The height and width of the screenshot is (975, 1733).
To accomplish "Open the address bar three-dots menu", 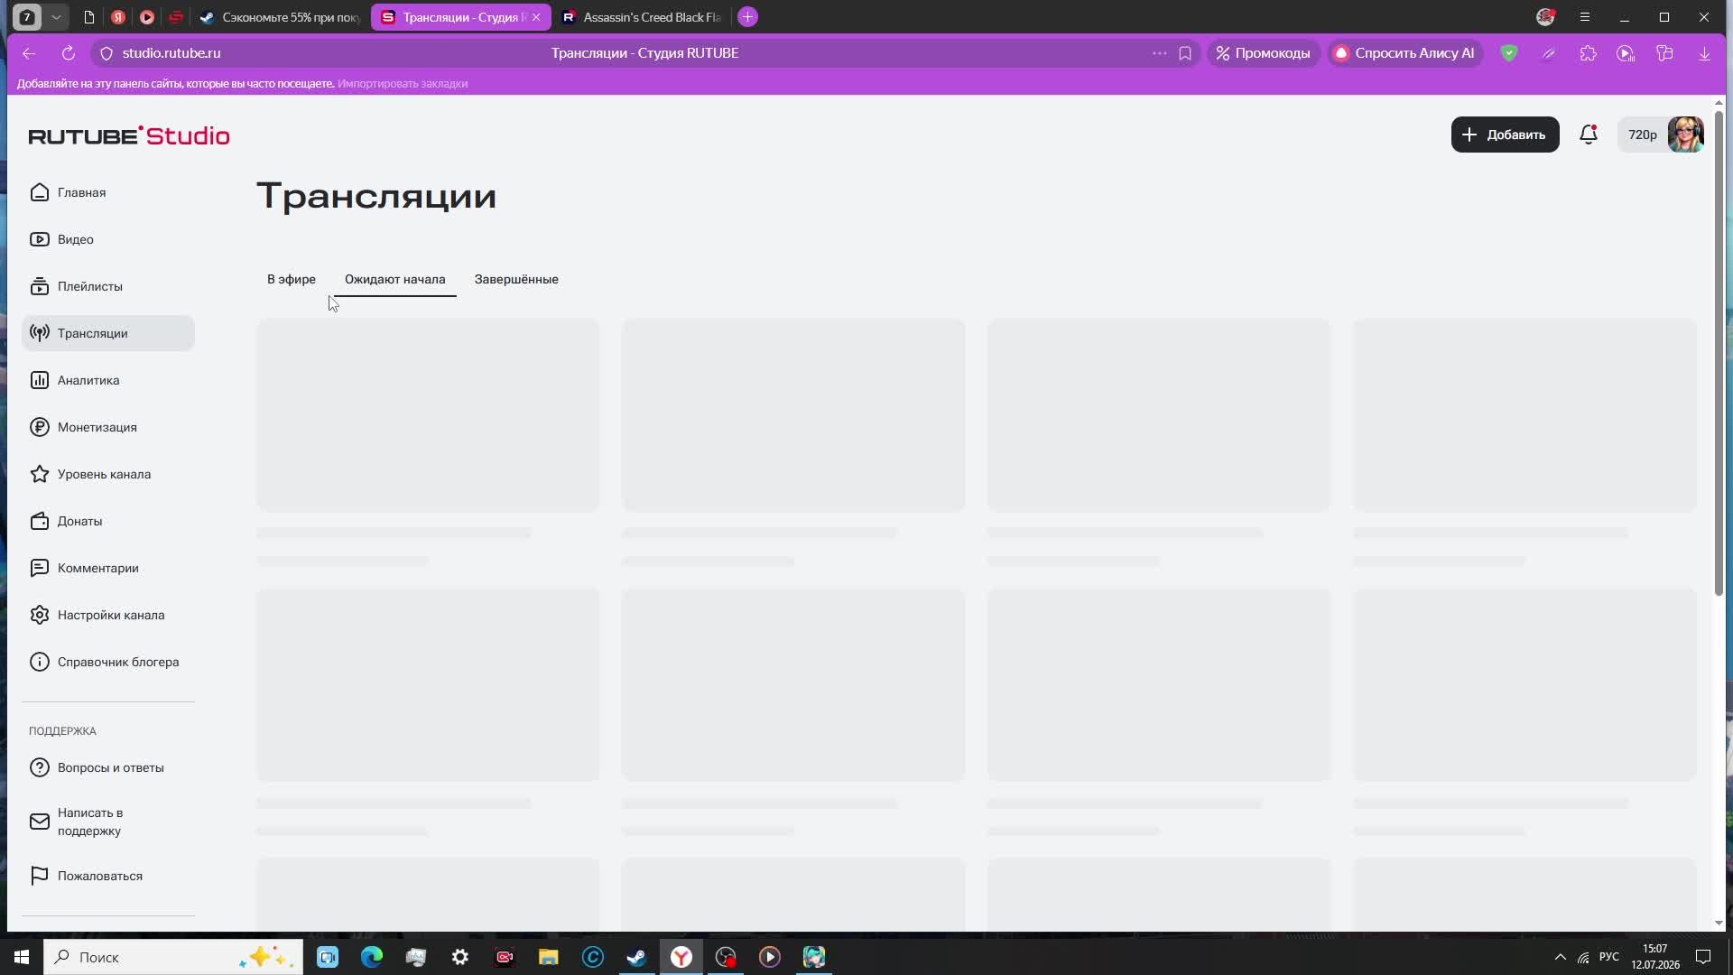I will 1159,53.
